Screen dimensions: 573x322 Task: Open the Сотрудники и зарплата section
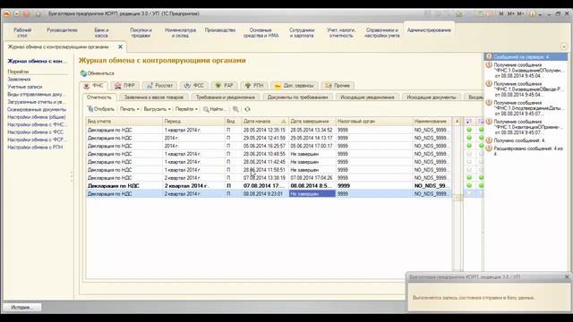pyautogui.click(x=302, y=33)
